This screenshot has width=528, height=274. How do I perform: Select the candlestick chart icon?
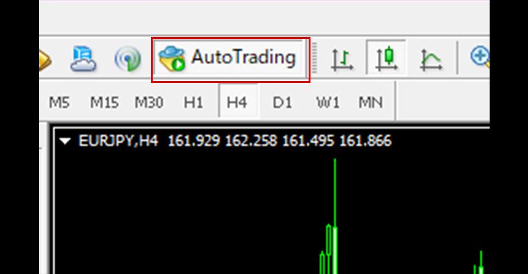click(386, 58)
